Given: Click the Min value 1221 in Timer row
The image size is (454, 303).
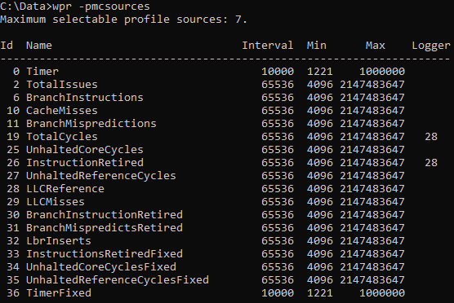Looking at the screenshot, I should (319, 72).
